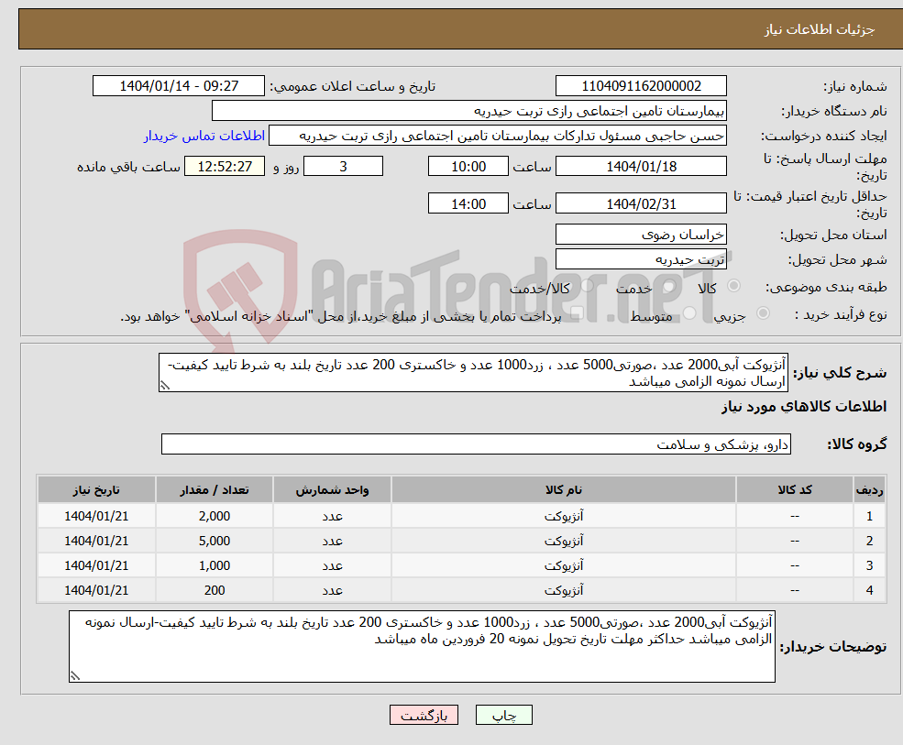Toggle the treasury bonds payment checkbox

point(578,313)
